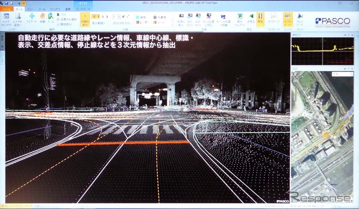Select the Scene (シーン) color option
The width and height of the screenshot is (359, 209).
coord(159,22)
